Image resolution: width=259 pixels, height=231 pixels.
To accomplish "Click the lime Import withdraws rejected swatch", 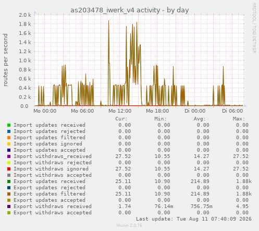I will click(9, 163).
